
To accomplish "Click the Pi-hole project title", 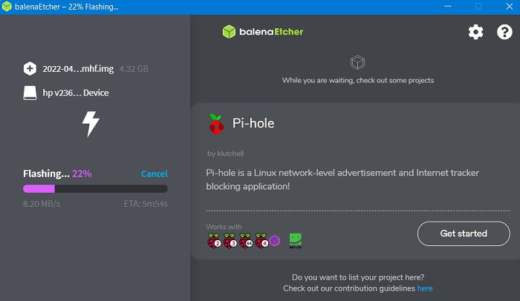I will pos(253,123).
